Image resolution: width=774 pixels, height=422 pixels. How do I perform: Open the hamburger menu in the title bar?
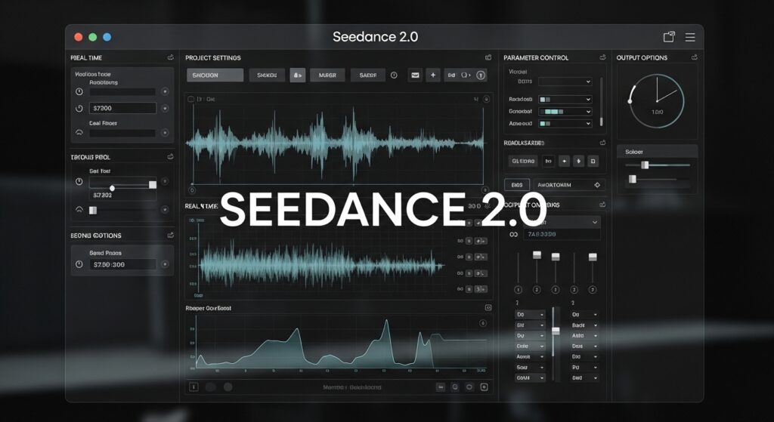[690, 37]
